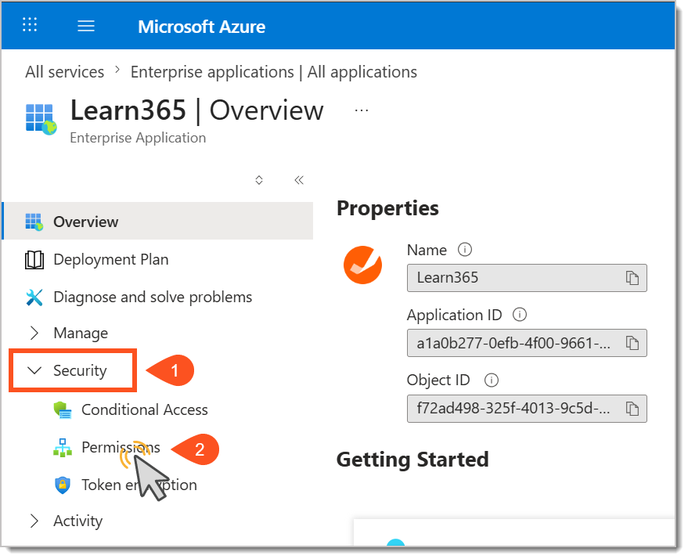Open the Azure apps grid launcher
Screen dimensions: 688x559
30,25
